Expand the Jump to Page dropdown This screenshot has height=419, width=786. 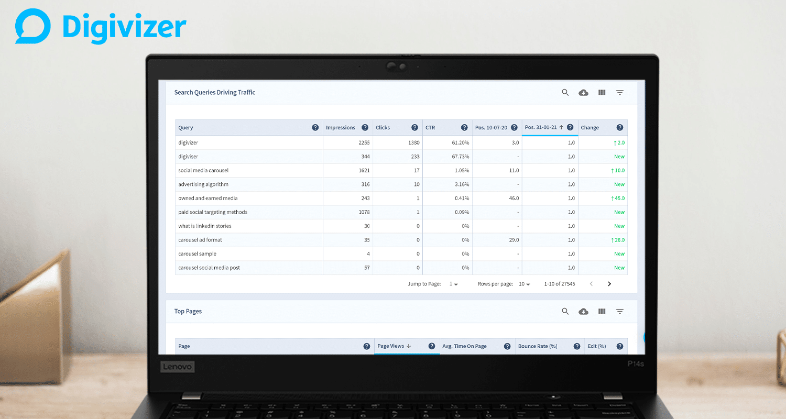click(454, 284)
